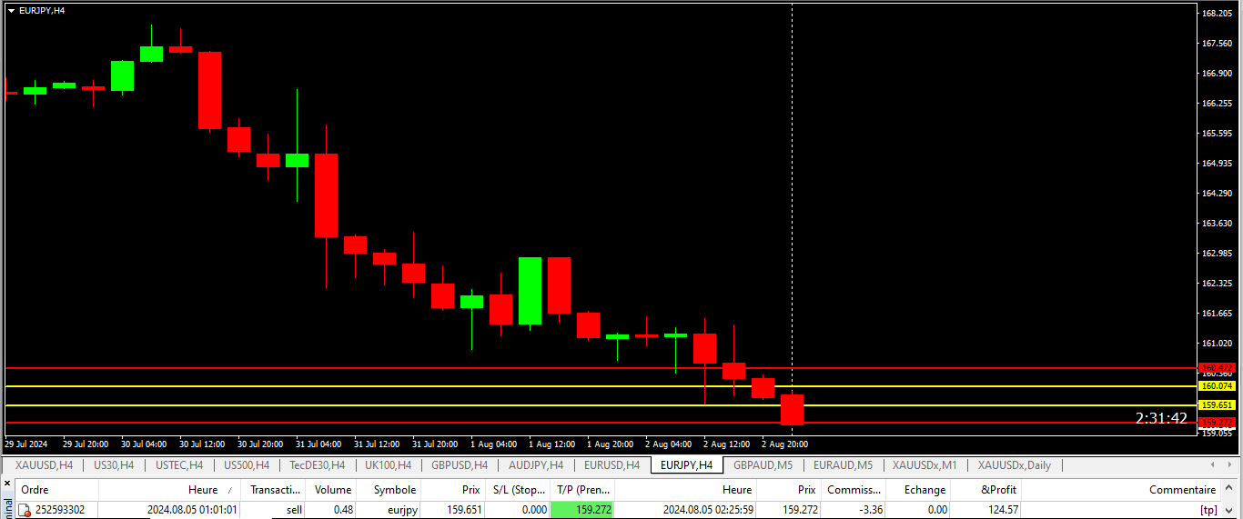Click the green T/P cell showing 159.272
Screen dimensions: 1243x519
(581, 510)
